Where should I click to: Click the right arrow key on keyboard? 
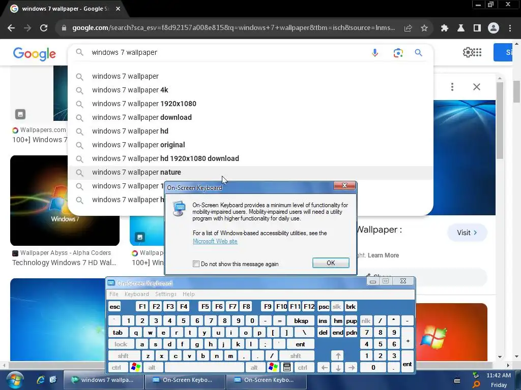[352, 368]
